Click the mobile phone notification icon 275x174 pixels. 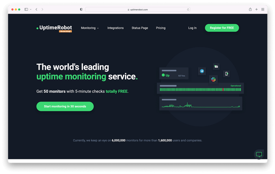click(x=226, y=73)
